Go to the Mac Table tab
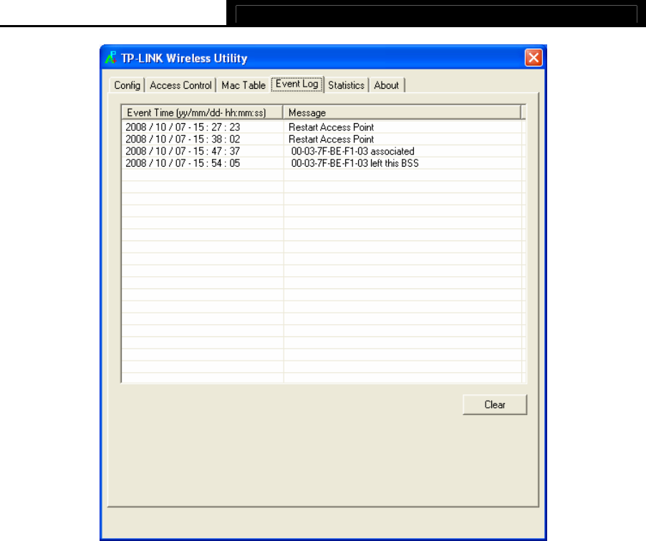Viewport: 646px width, 541px height. coord(243,85)
